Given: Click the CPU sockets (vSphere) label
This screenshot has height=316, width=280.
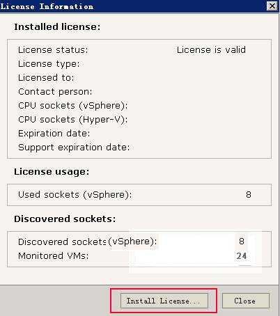Looking at the screenshot, I should coord(73,106).
